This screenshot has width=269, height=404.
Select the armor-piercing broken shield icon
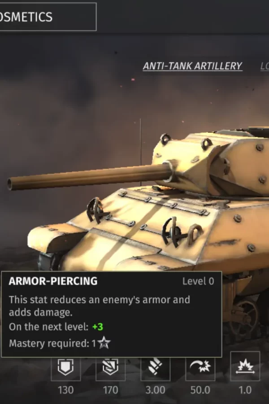click(x=110, y=368)
